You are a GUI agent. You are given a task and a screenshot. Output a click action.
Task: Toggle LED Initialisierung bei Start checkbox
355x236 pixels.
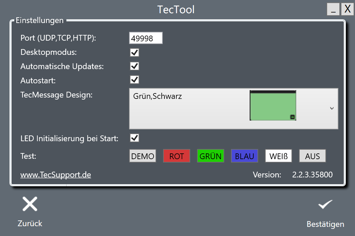tap(135, 138)
